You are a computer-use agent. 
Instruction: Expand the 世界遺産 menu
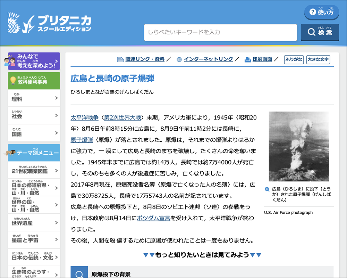[x=34, y=222]
